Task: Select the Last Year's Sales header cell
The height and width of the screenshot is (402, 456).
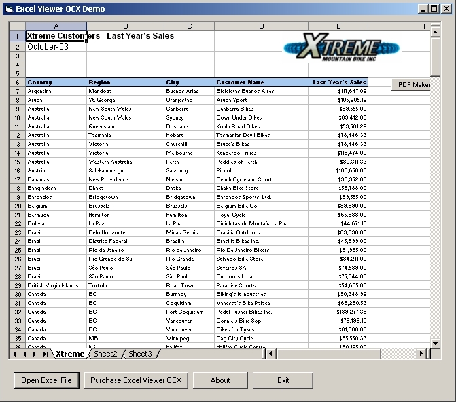Action: click(x=338, y=82)
